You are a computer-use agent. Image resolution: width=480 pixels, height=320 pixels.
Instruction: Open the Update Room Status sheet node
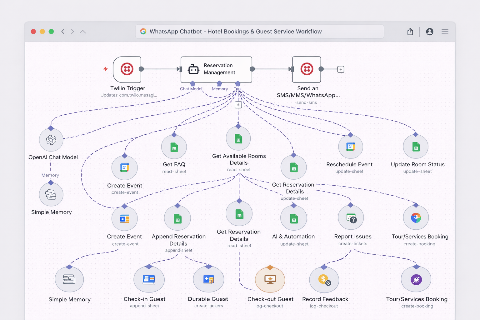(416, 147)
